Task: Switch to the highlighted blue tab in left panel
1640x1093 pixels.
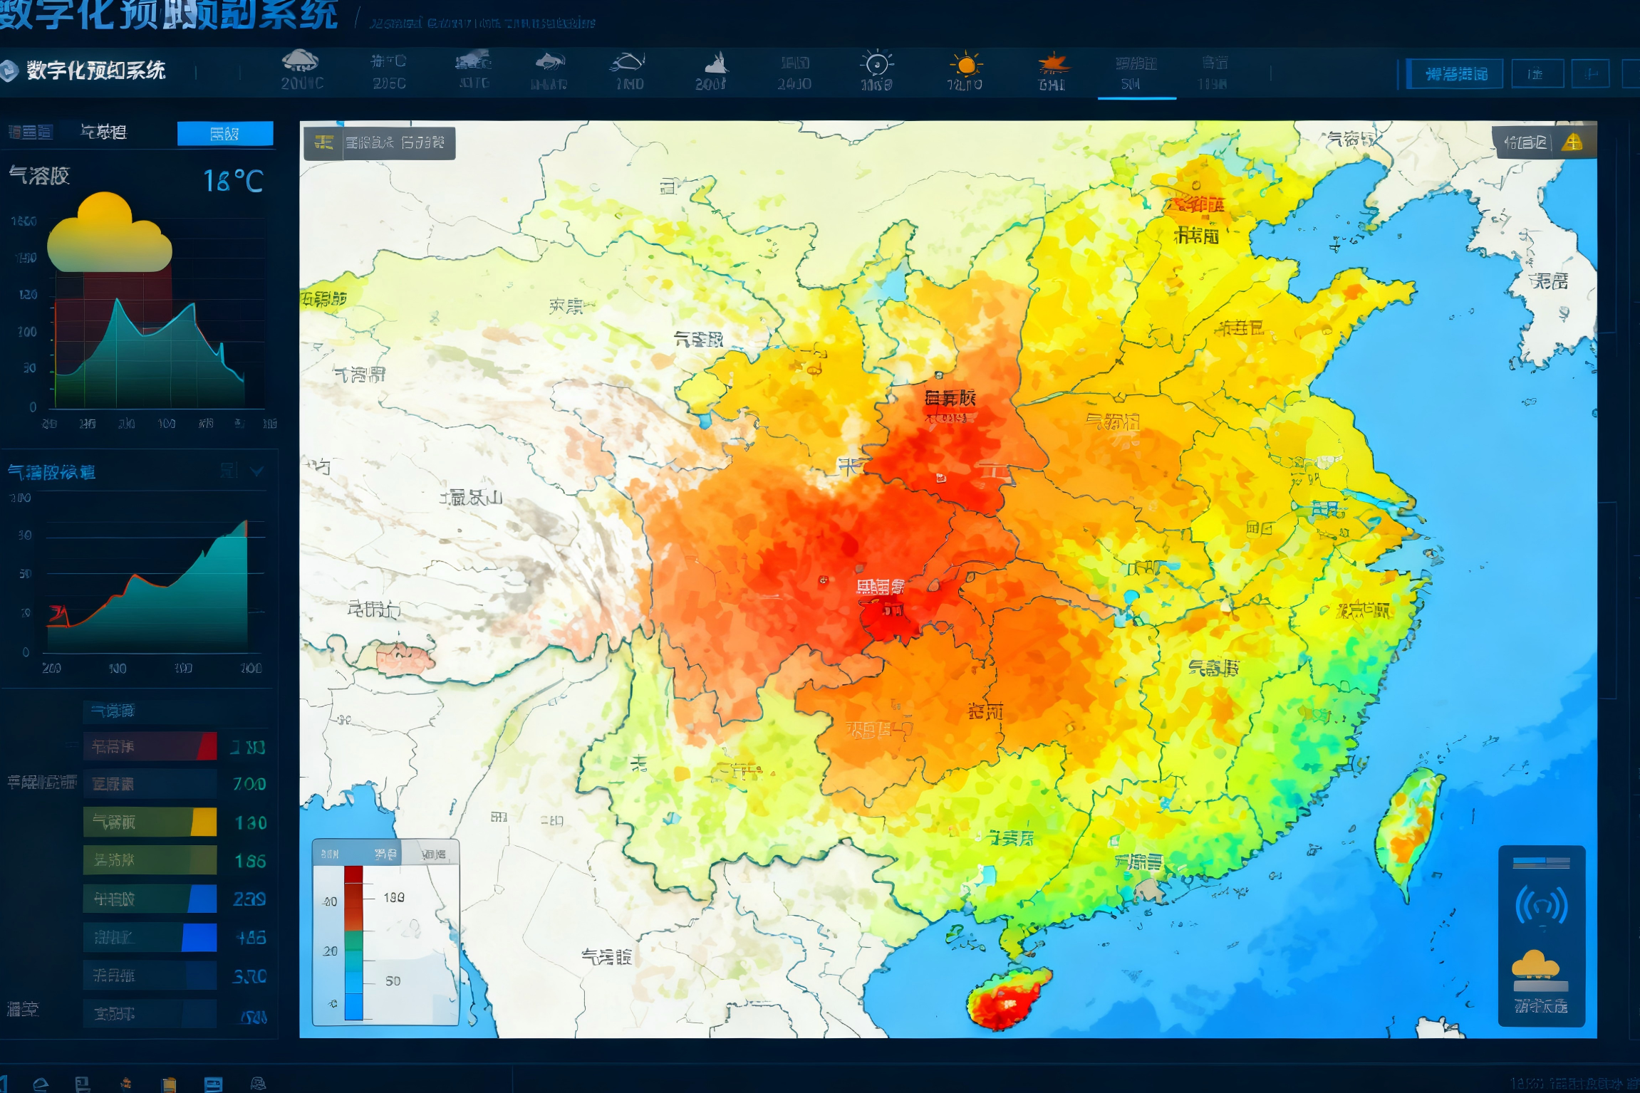Action: point(224,133)
